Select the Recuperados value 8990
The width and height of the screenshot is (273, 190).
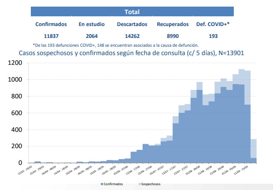click(173, 36)
